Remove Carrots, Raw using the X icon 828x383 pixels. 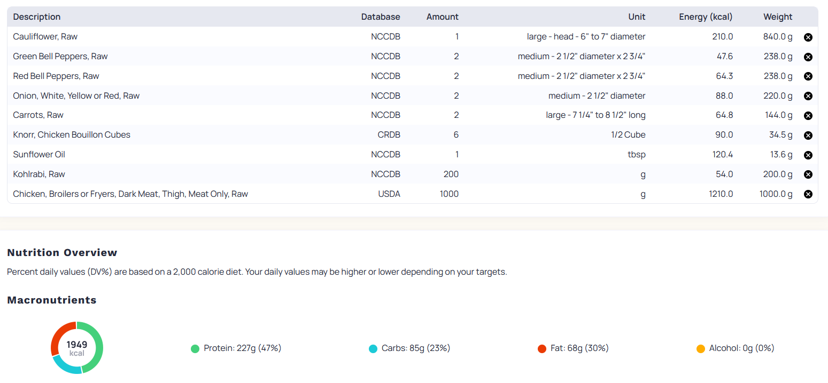[x=808, y=116]
